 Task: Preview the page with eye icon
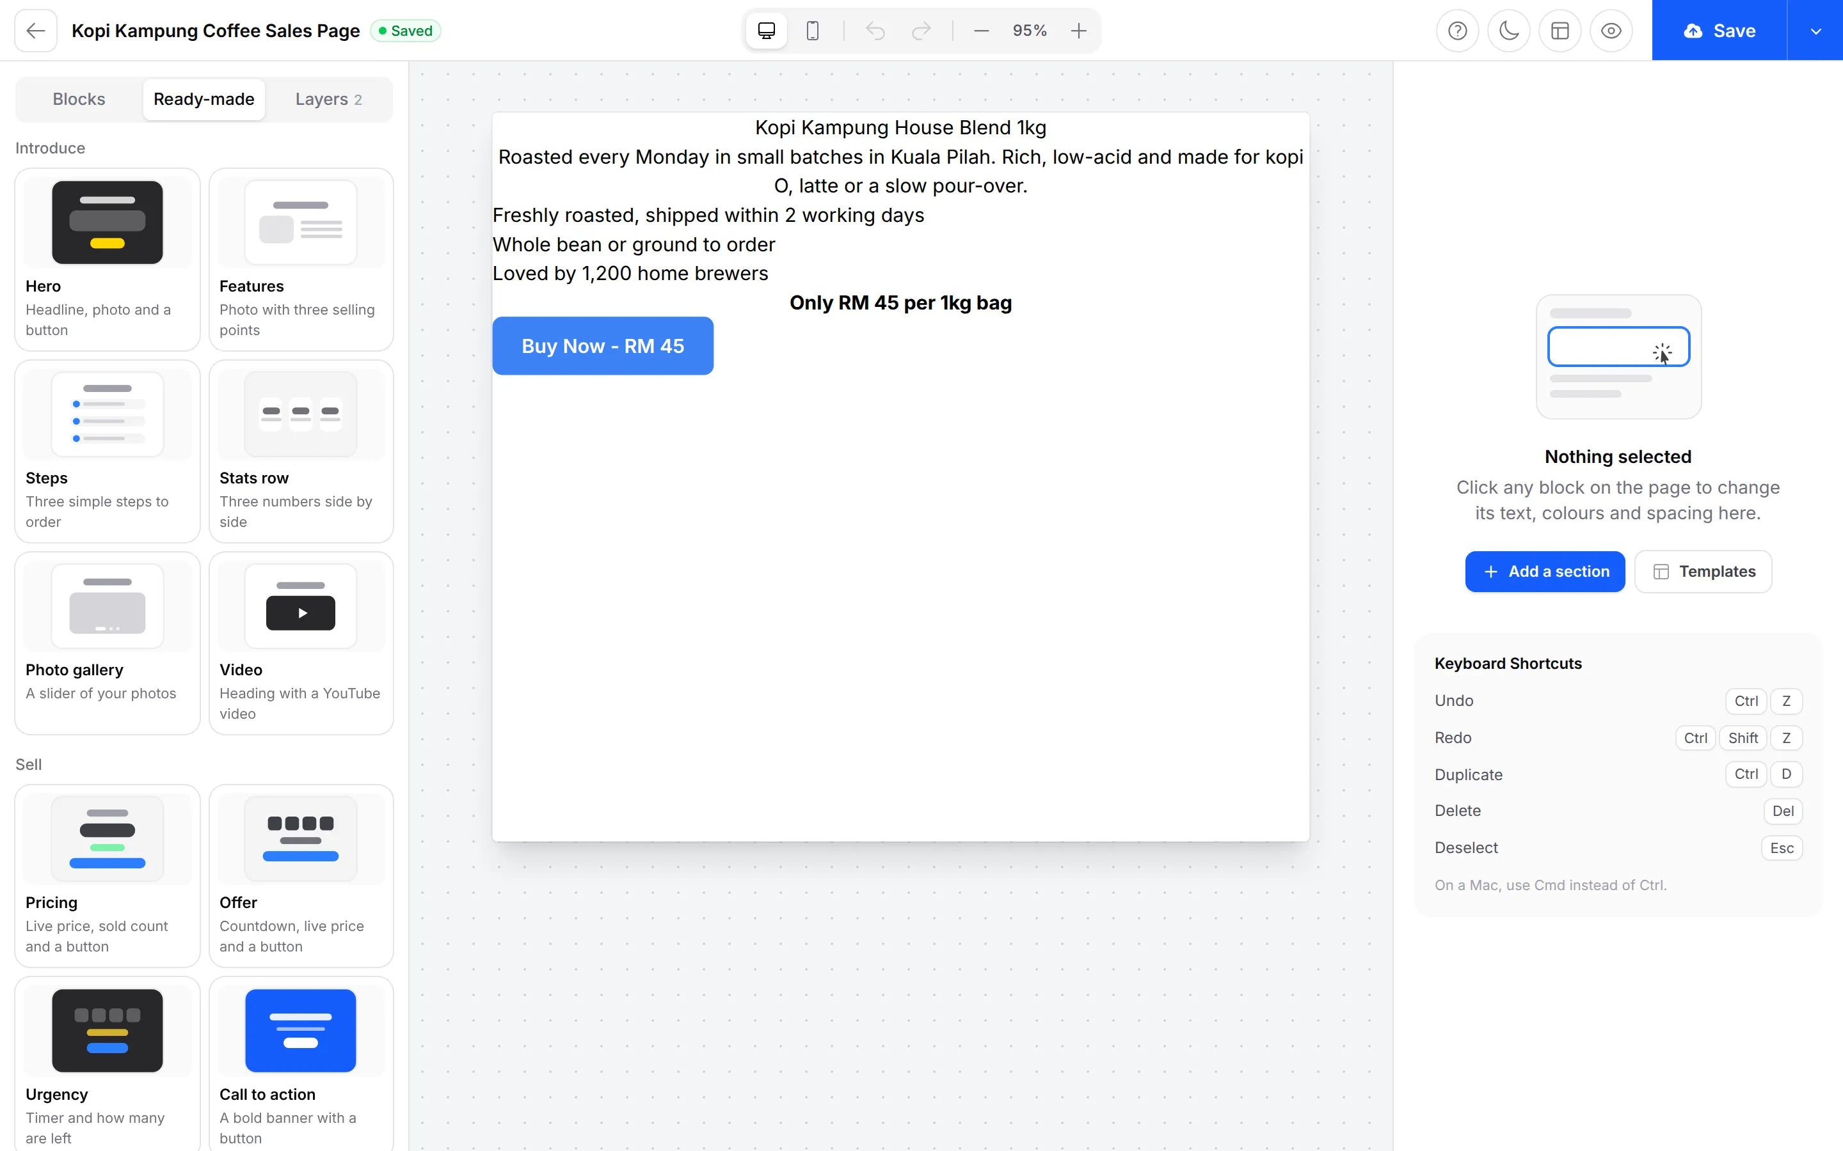(1611, 31)
